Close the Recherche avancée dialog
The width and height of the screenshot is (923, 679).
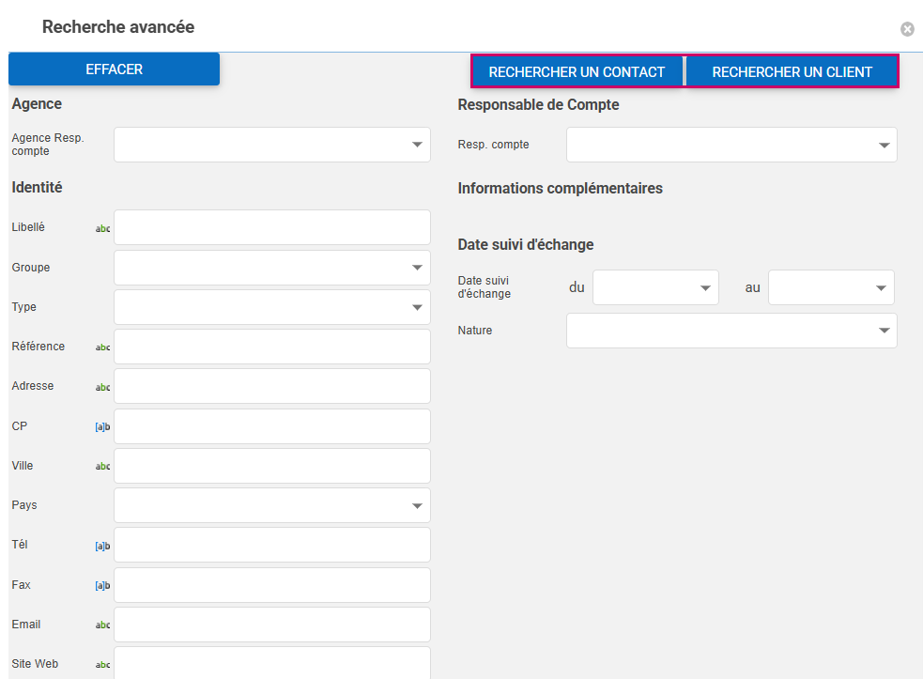907,29
